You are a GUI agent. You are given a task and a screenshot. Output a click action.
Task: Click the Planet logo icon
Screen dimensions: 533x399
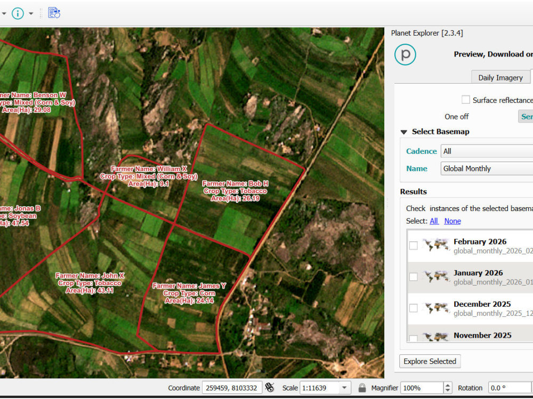pyautogui.click(x=405, y=54)
